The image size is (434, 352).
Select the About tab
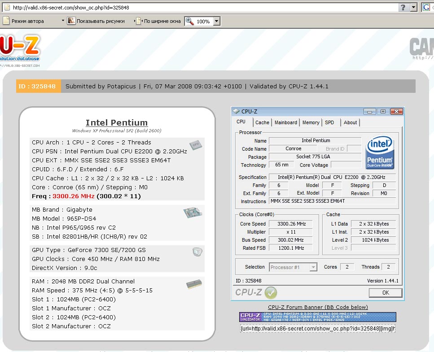tap(350, 122)
